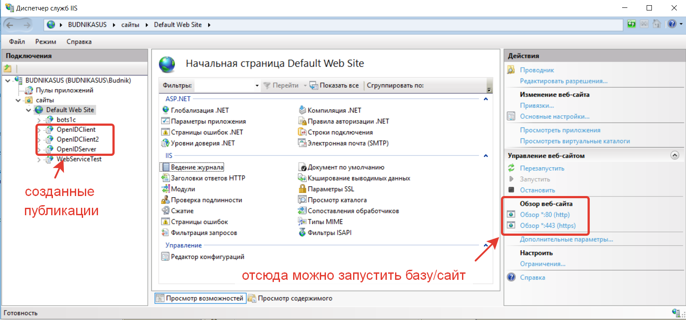Open the Заголовки ответов HTTP icon
The height and width of the screenshot is (320, 686).
tap(165, 178)
